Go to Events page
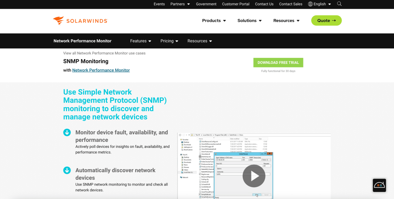The image size is (394, 199). [x=159, y=4]
